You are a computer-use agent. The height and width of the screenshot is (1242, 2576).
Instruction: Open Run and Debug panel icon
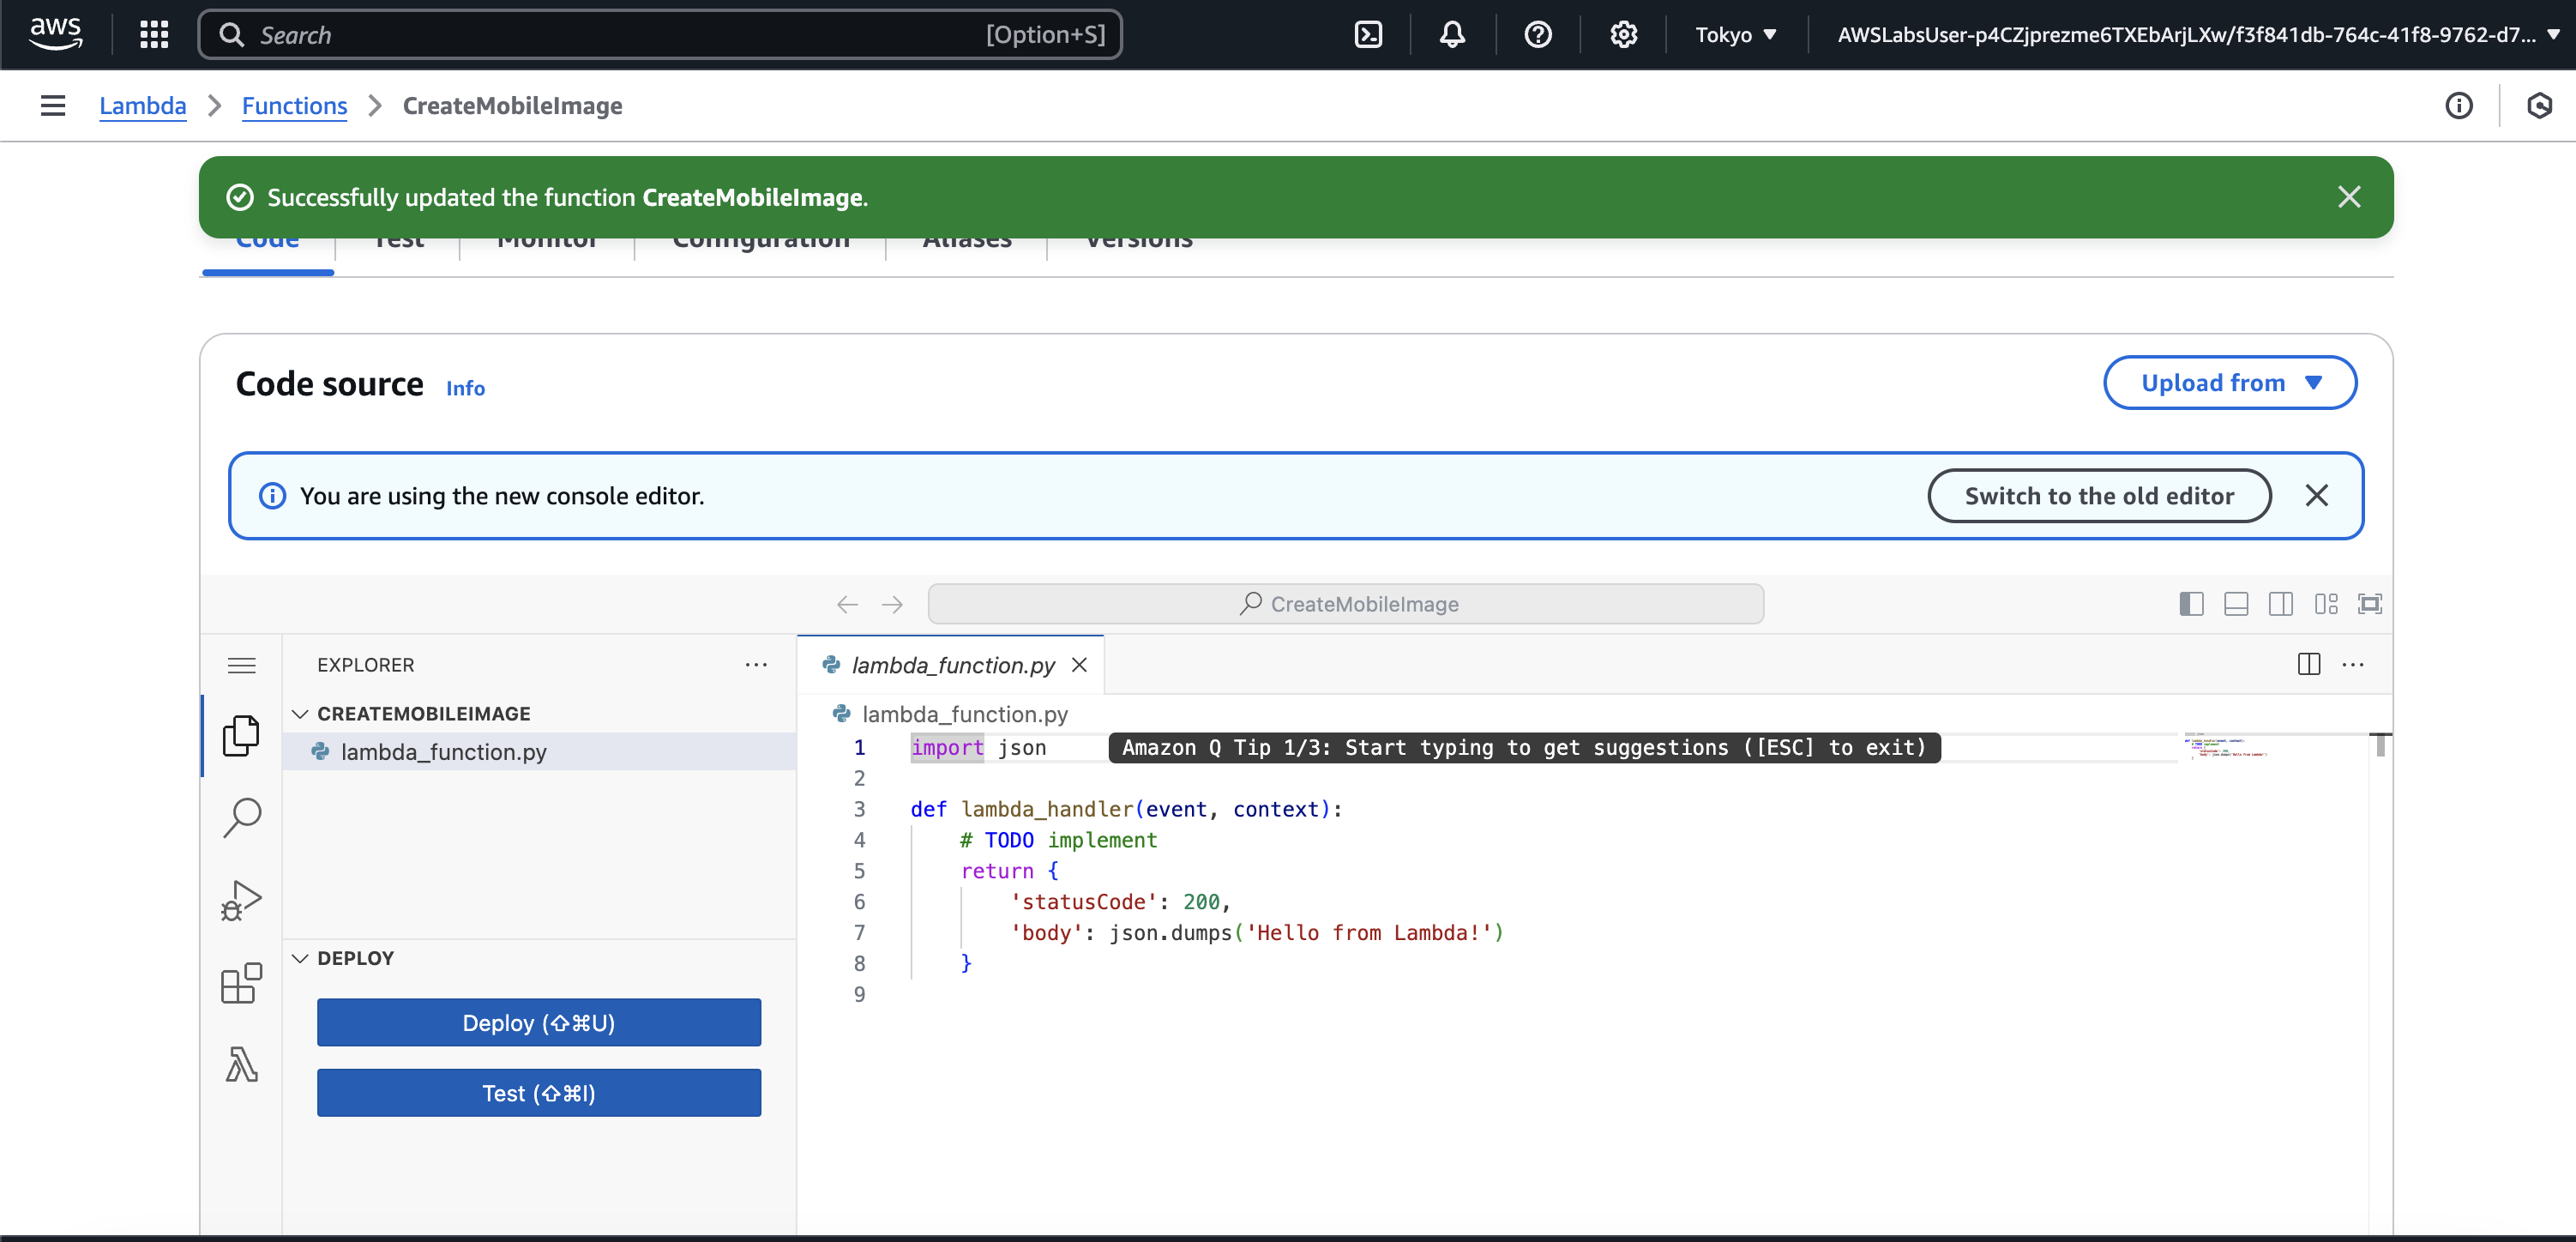[x=241, y=900]
